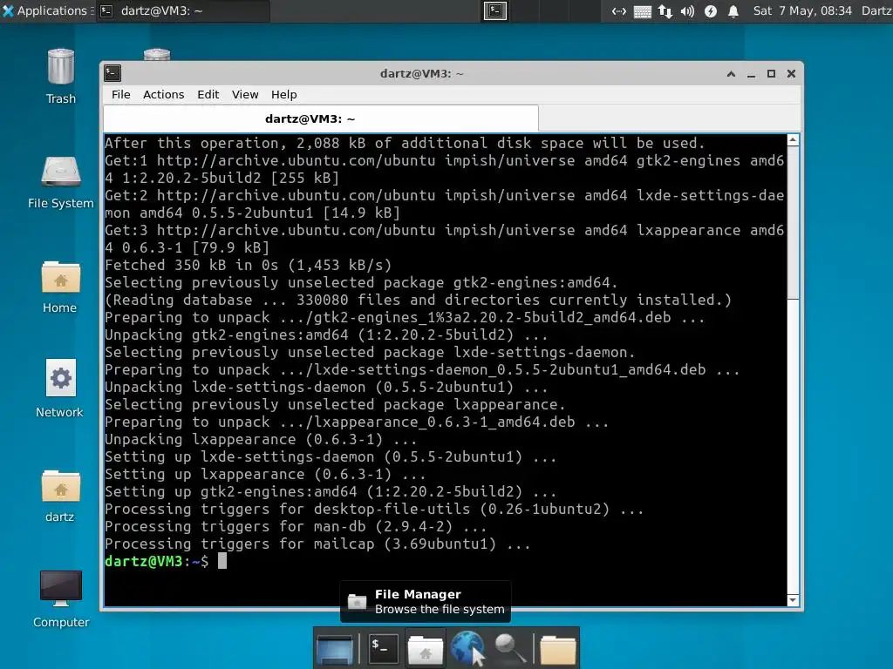The height and width of the screenshot is (669, 893).
Task: Open the File menu in the terminal
Action: [120, 94]
